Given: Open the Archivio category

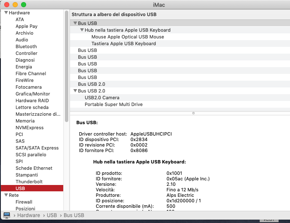Looking at the screenshot, I should point(24,33).
